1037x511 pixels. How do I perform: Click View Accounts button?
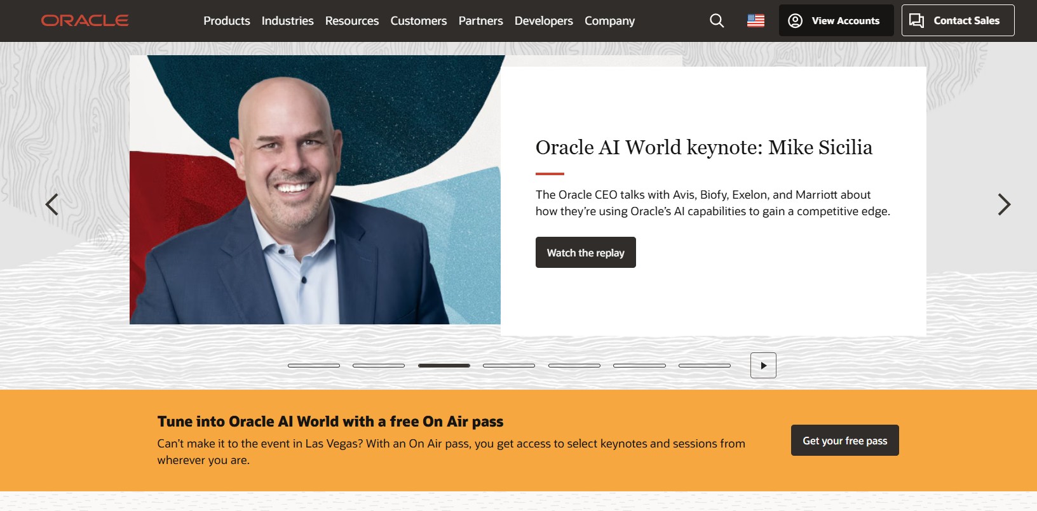coord(836,21)
